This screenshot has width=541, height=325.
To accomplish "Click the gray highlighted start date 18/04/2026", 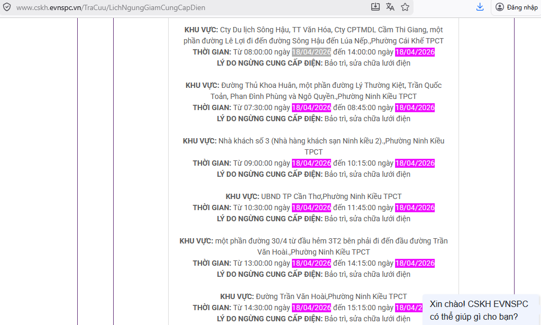I will (x=311, y=52).
